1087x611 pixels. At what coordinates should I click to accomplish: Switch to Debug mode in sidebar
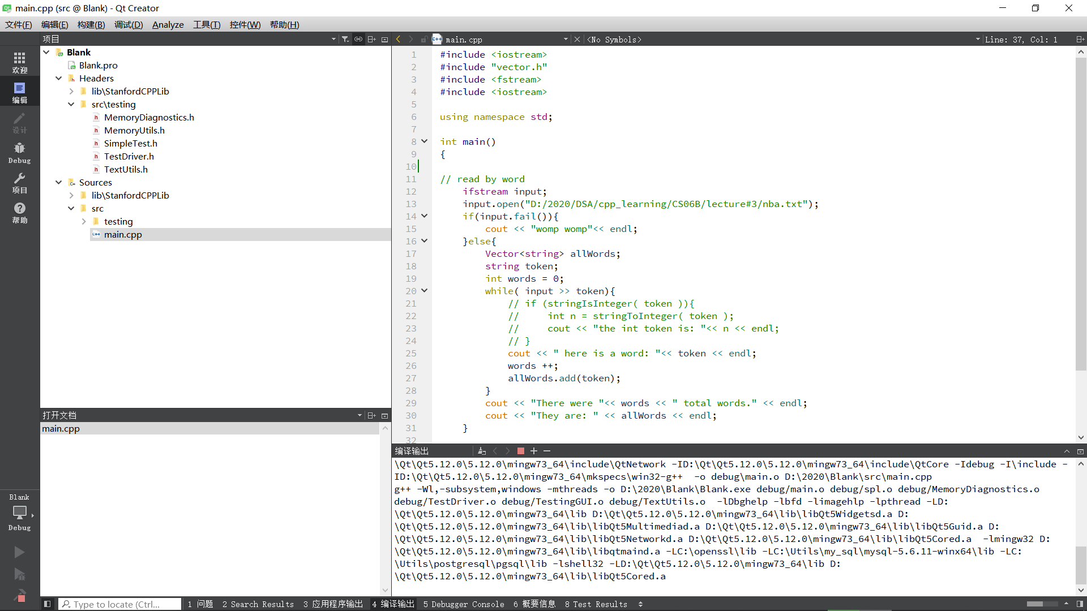19,152
